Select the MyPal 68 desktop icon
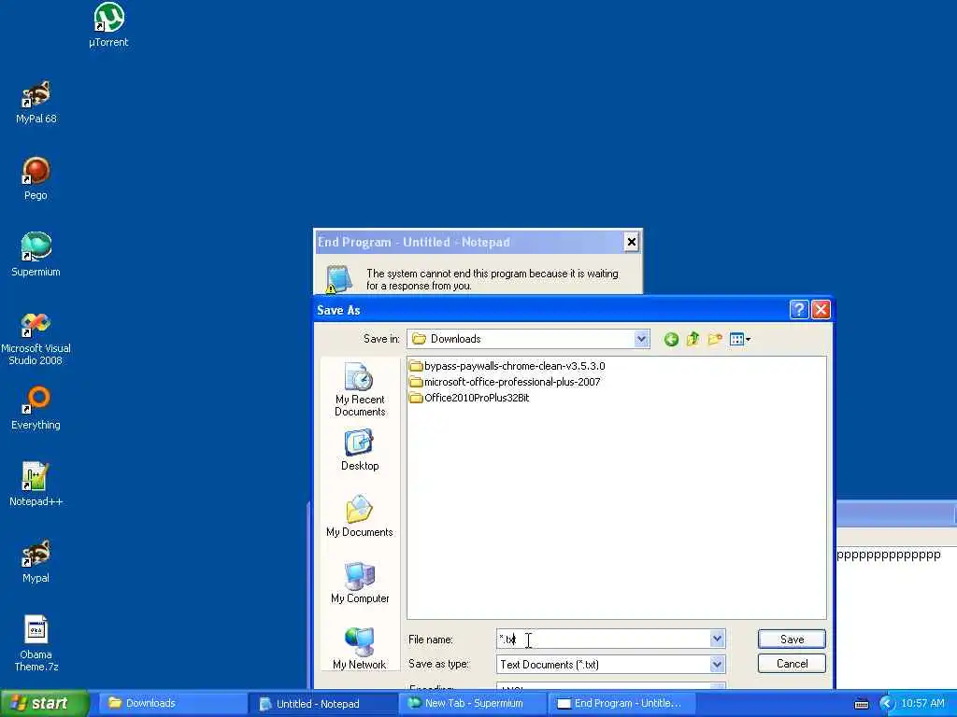 tap(36, 102)
